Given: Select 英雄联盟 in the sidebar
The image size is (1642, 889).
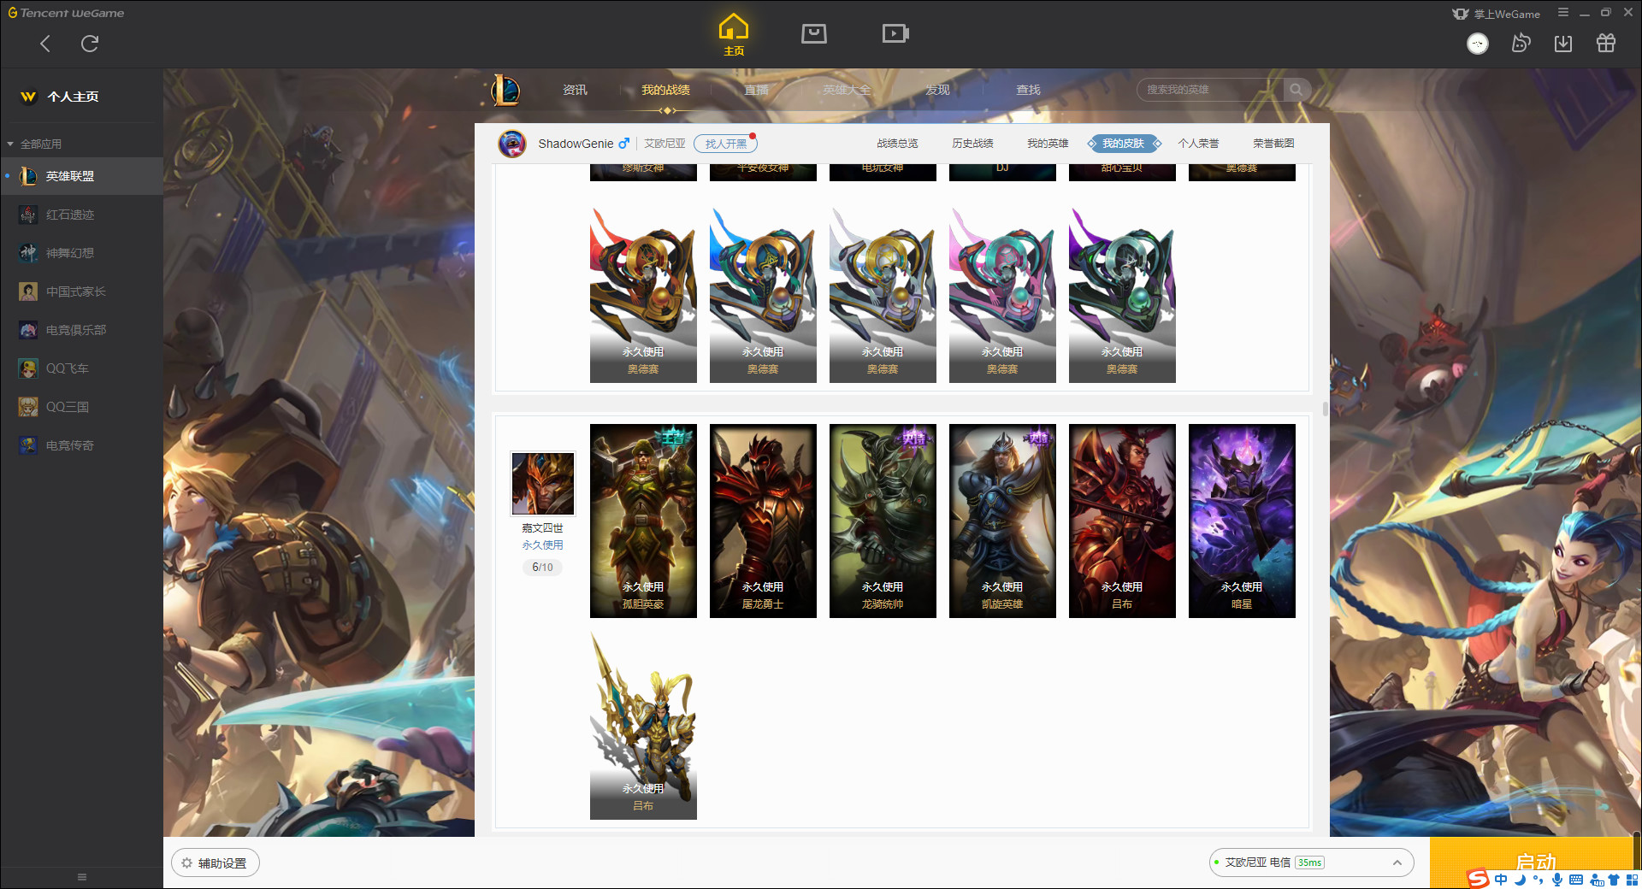Looking at the screenshot, I should pyautogui.click(x=81, y=176).
